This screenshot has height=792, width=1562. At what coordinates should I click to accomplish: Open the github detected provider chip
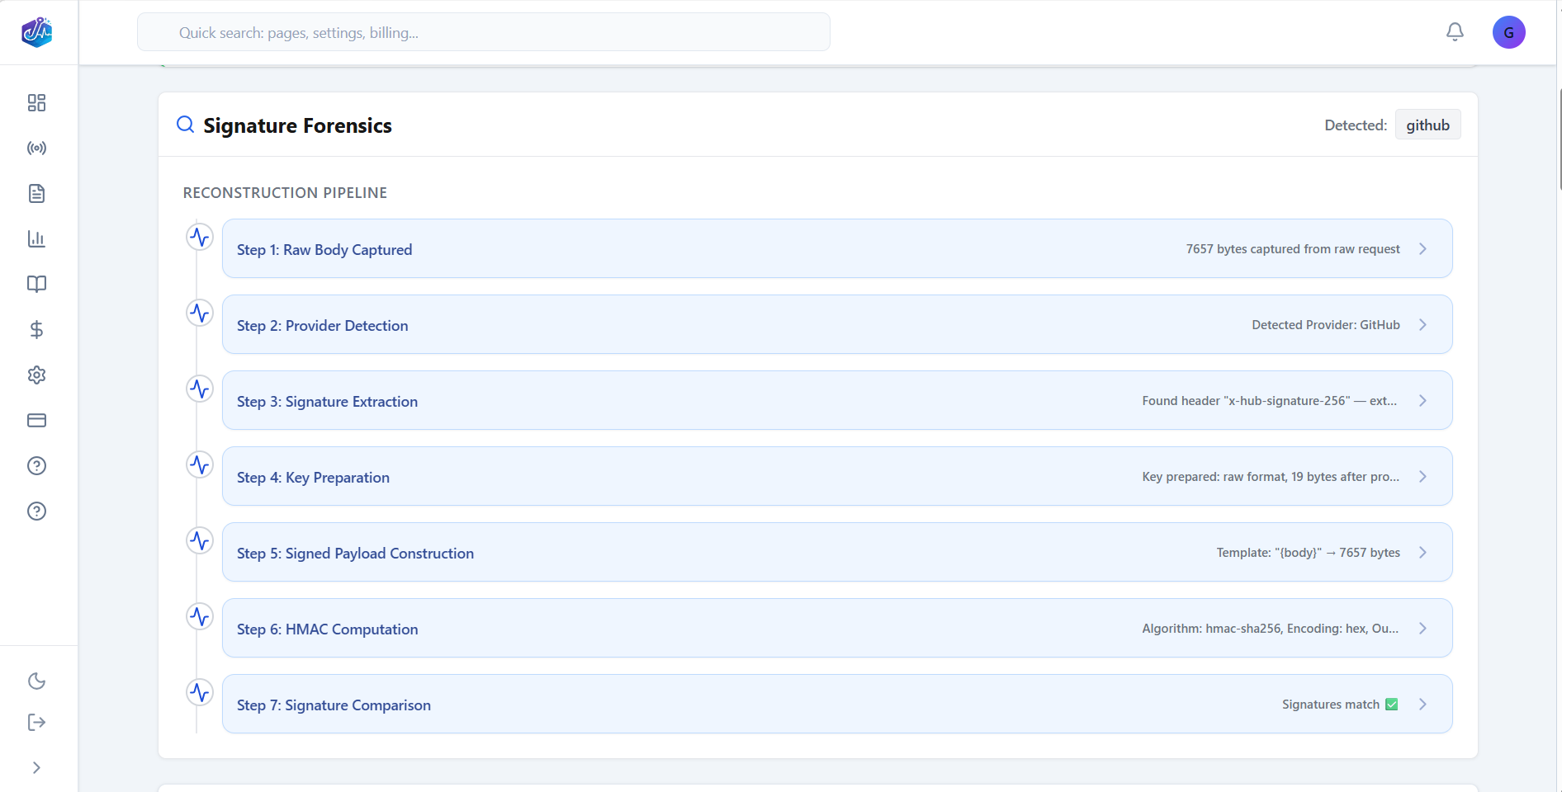click(1427, 125)
